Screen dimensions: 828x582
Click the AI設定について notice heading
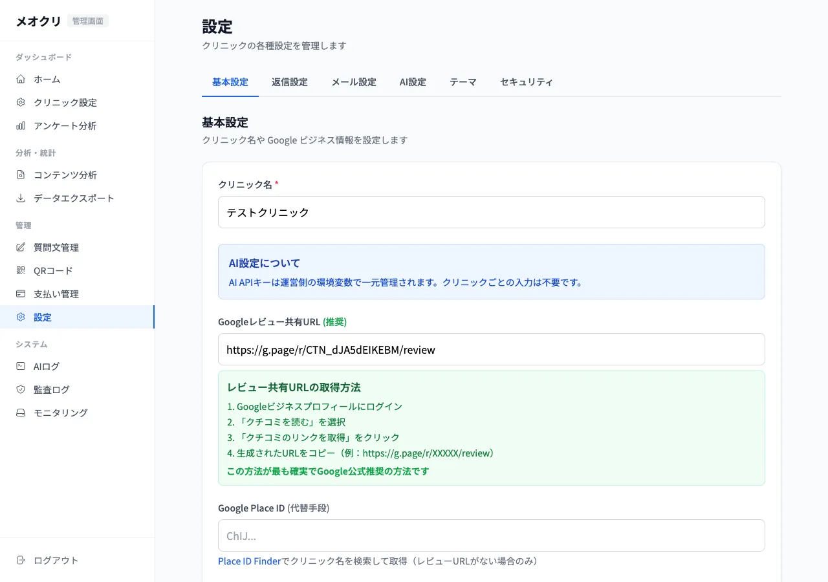click(265, 263)
